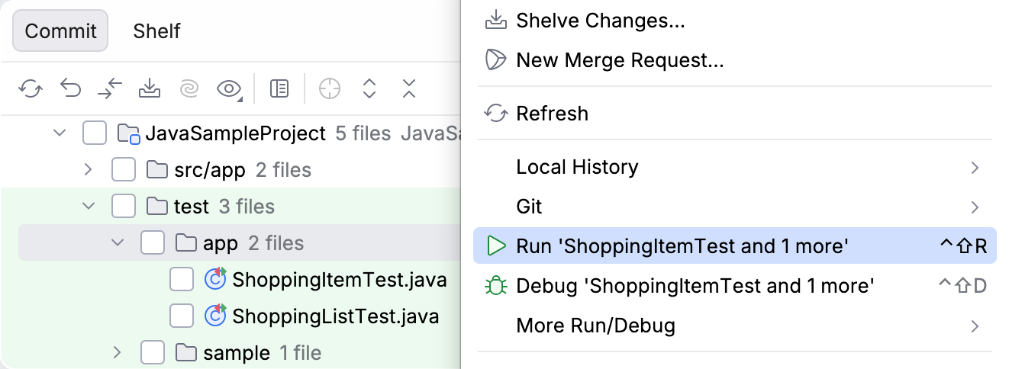1009x369 pixels.
Task: Click the ShoppingItemTest.java class icon
Action: [x=216, y=280]
